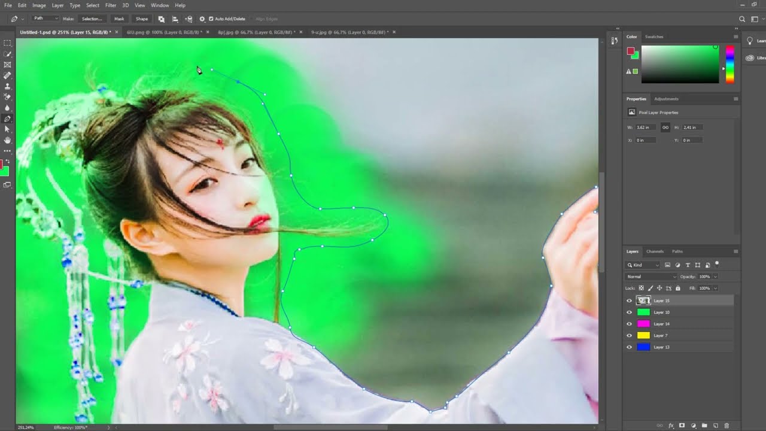766x431 pixels.
Task: Open the Fill slider dropdown arrow
Action: (715, 288)
